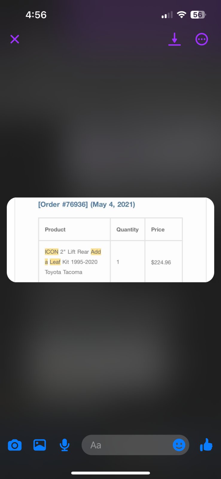221x479 pixels.
Task: Tap the Toyota Tacoma product text
Action: 63,272
